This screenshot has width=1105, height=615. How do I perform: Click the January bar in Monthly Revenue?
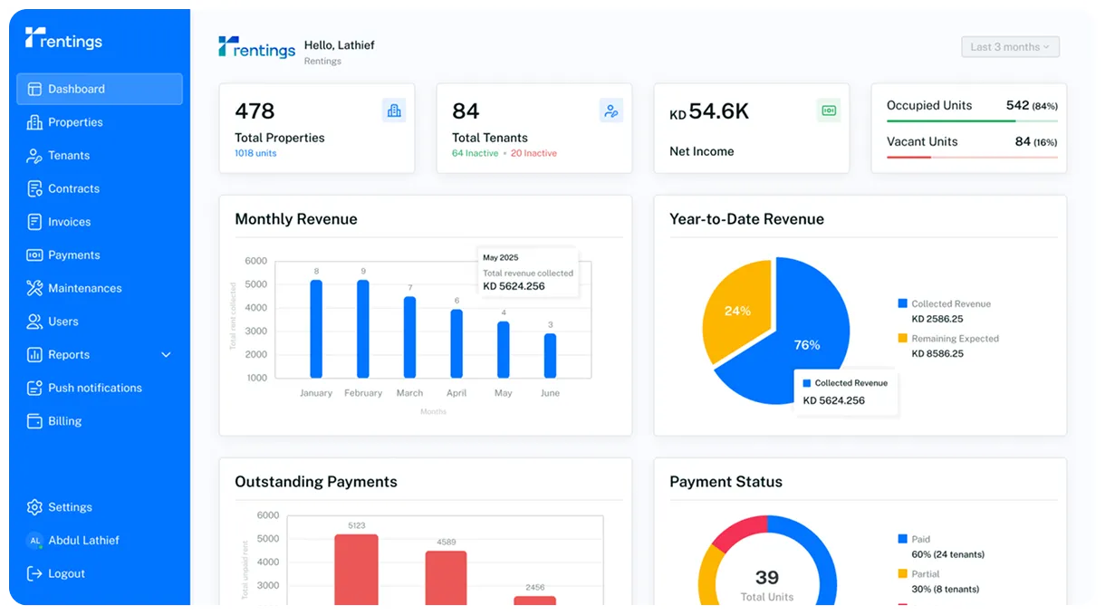tap(316, 329)
